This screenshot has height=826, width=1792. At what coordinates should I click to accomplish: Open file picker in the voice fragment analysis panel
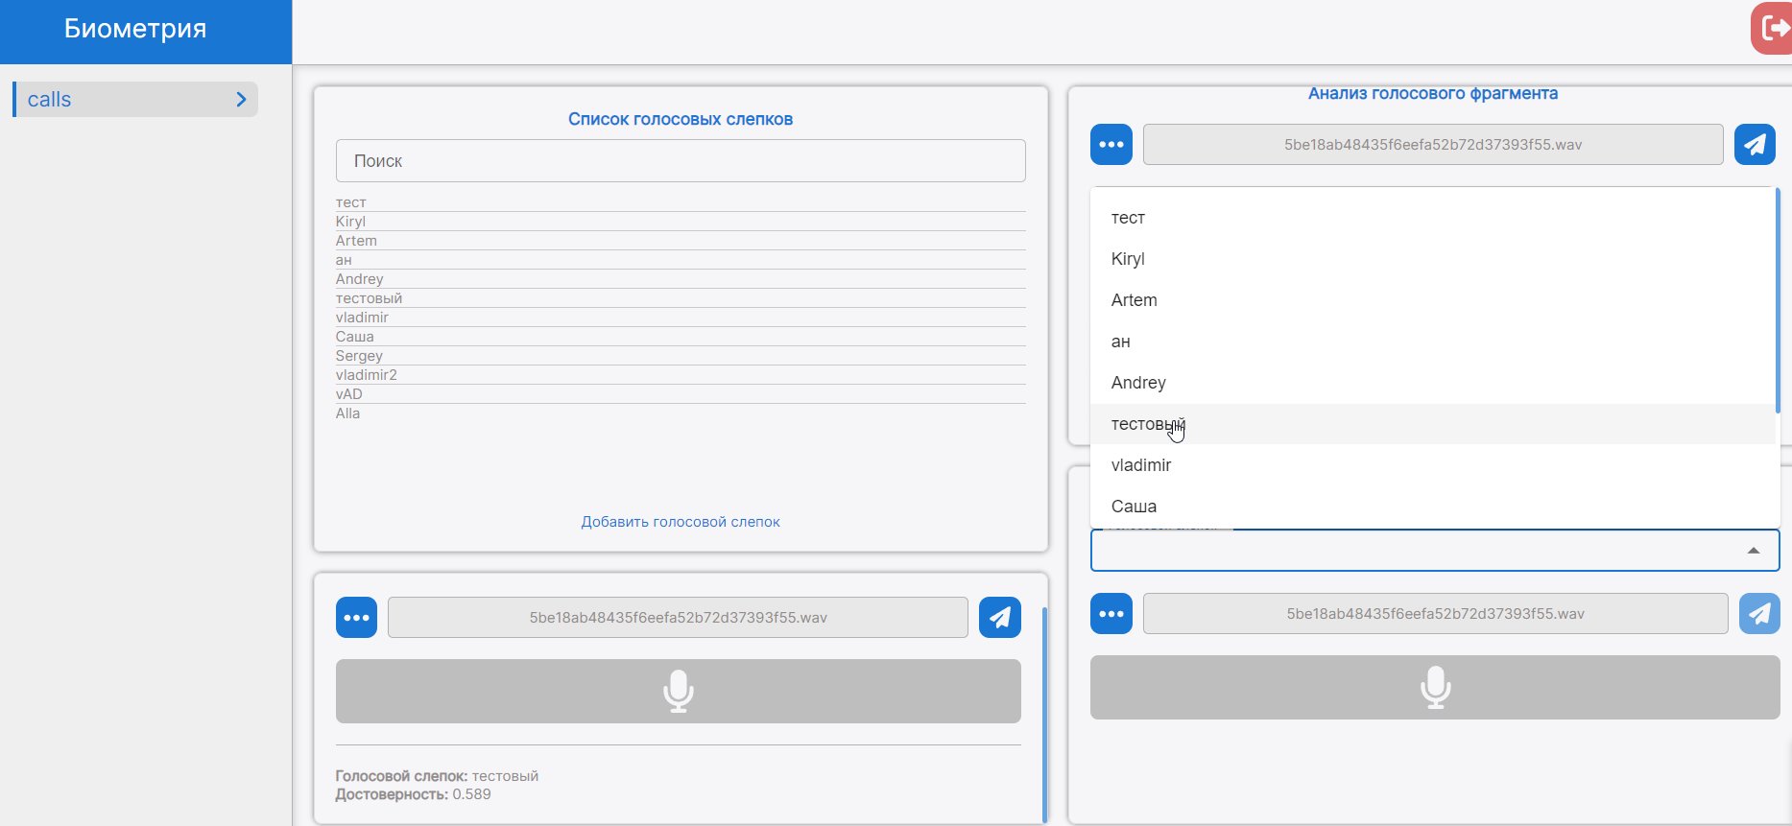pyautogui.click(x=1111, y=145)
